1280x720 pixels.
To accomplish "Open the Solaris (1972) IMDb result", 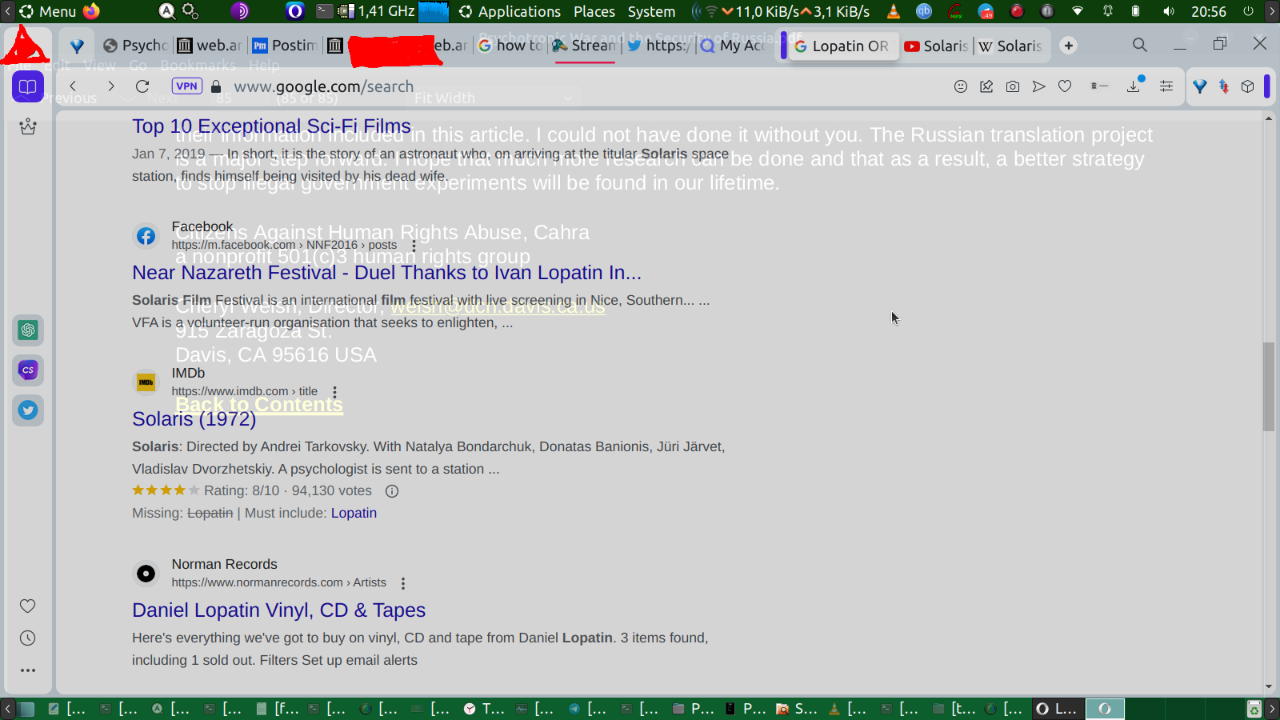I will coord(194,419).
